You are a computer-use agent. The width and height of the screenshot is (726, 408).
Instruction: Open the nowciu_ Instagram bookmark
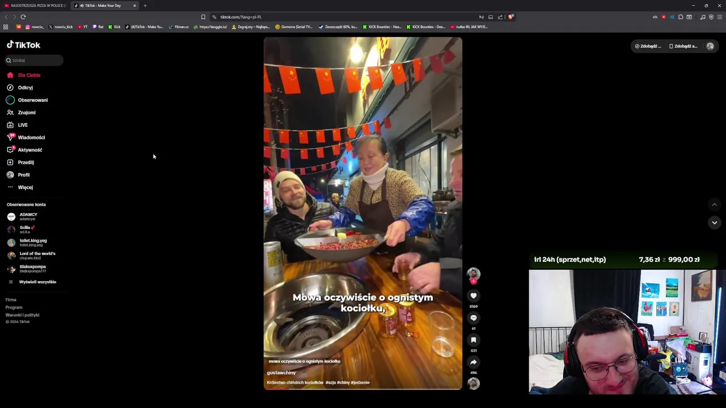[35, 27]
